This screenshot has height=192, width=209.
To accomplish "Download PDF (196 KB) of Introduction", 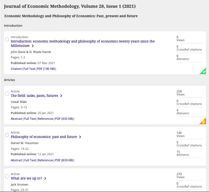I will (46, 69).
